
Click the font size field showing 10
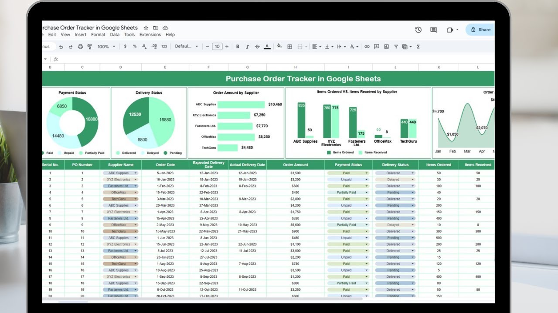click(x=217, y=47)
